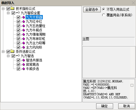
Task: Click the pink cube icon beside 九方五色量柱
Action: [x=24, y=26]
